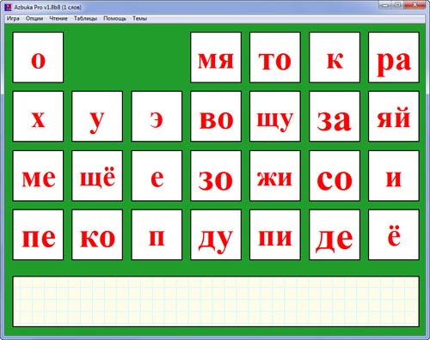Pick the syllable card щё
The height and width of the screenshot is (340, 430).
[x=97, y=176]
